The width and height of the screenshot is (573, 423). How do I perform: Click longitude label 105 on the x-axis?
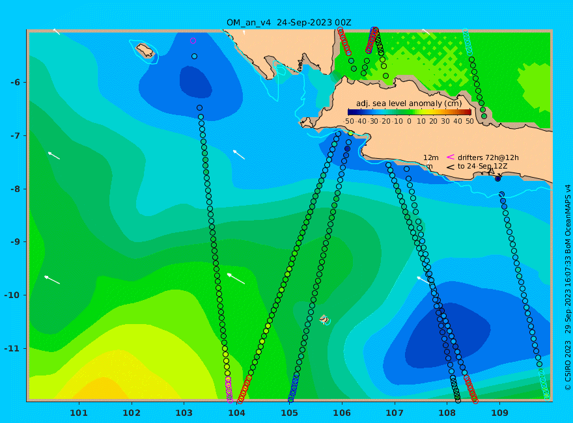pyautogui.click(x=289, y=413)
